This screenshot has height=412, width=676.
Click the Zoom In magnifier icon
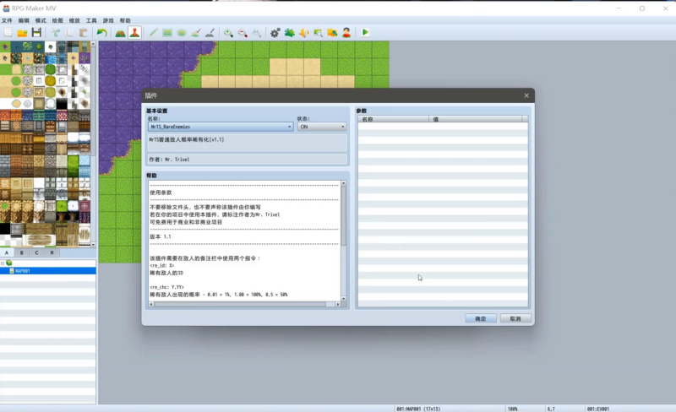pos(228,32)
